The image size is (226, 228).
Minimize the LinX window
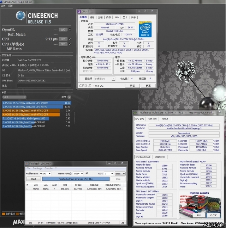[109, 163]
